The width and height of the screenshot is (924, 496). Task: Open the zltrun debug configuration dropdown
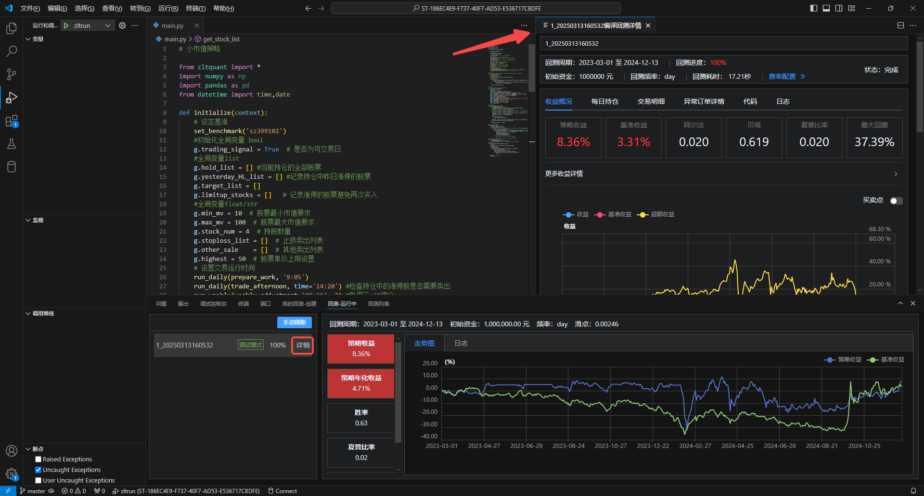pos(92,25)
